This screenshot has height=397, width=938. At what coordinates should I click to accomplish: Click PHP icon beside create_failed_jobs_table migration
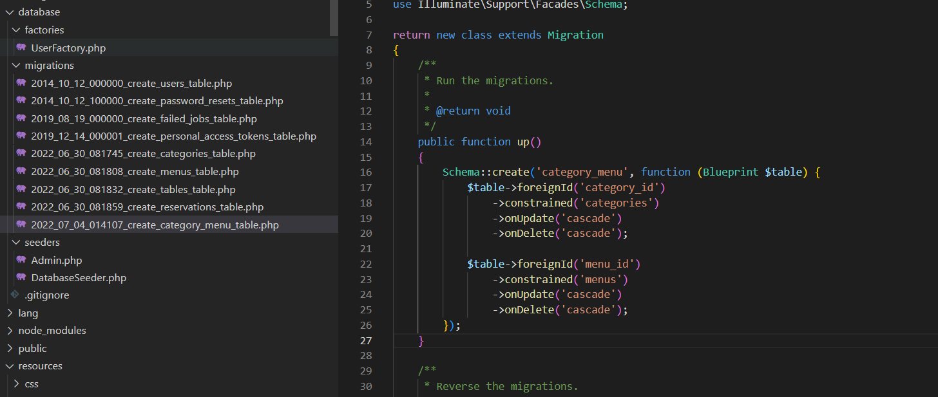click(21, 118)
